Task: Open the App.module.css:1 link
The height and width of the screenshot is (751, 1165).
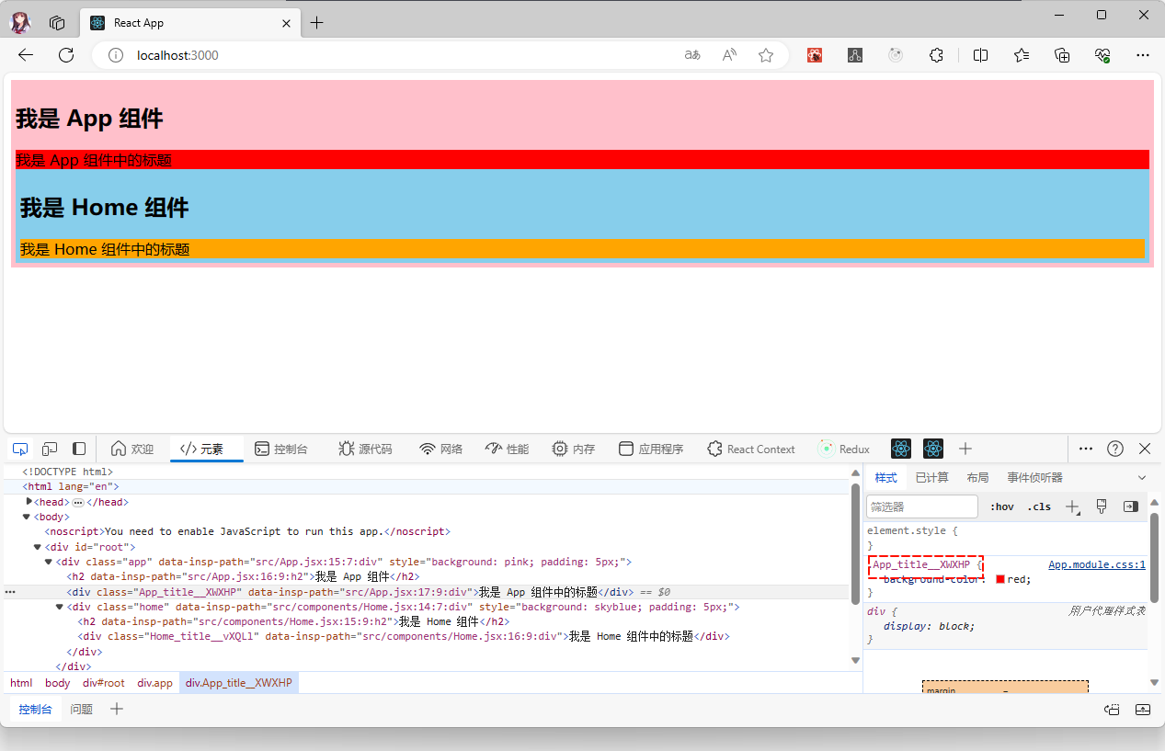Action: [x=1097, y=564]
